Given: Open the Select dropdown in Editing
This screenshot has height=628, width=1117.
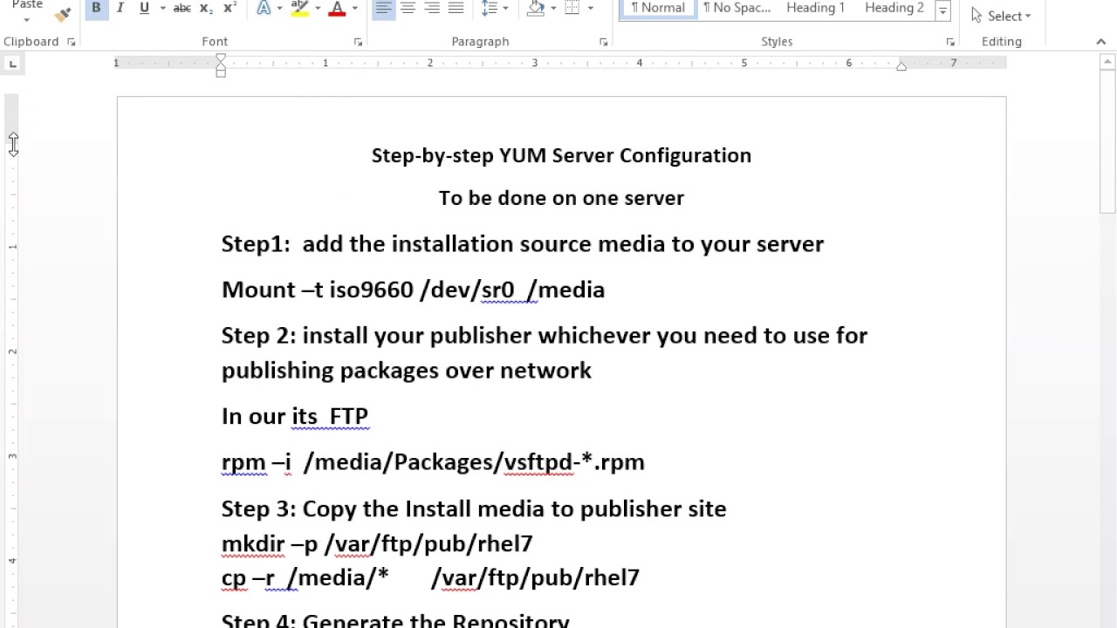Looking at the screenshot, I should pyautogui.click(x=1001, y=16).
